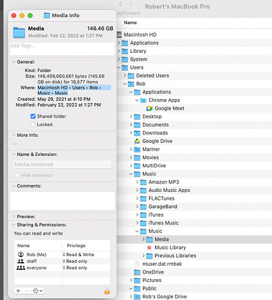This screenshot has width=272, height=300.
Task: Collapse the Comments section
Action: 13,186
